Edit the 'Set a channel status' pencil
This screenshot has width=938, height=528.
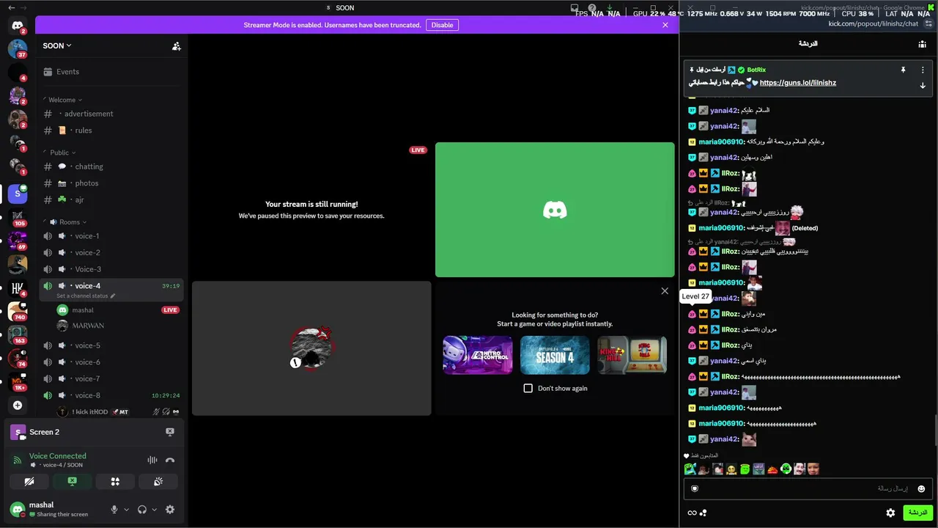point(113,296)
